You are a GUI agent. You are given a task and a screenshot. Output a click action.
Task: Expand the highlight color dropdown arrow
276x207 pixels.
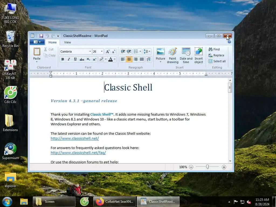pyautogui.click(x=106, y=59)
